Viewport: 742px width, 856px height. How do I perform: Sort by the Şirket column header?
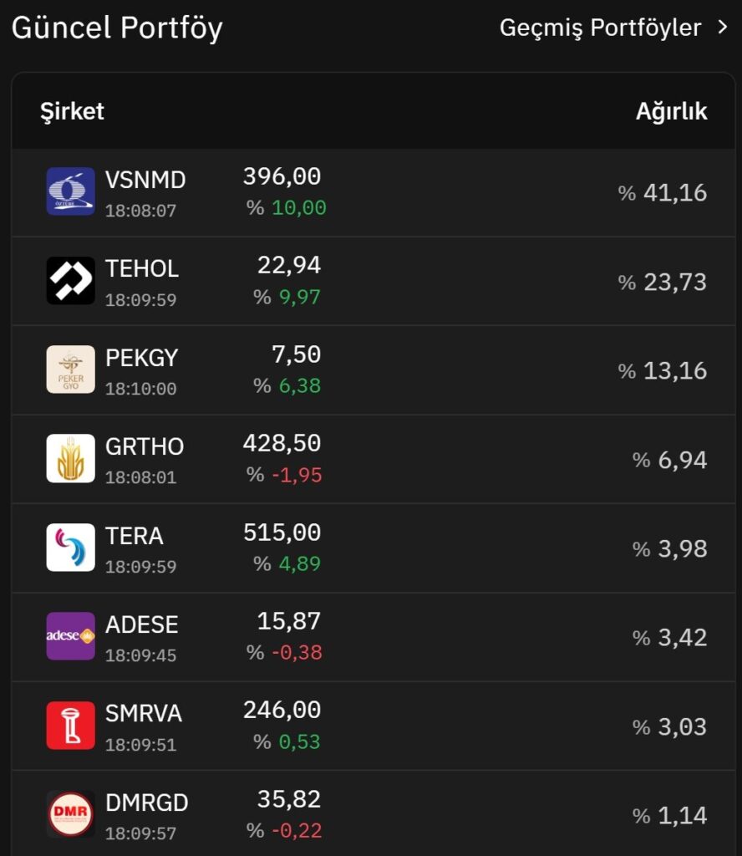[72, 111]
